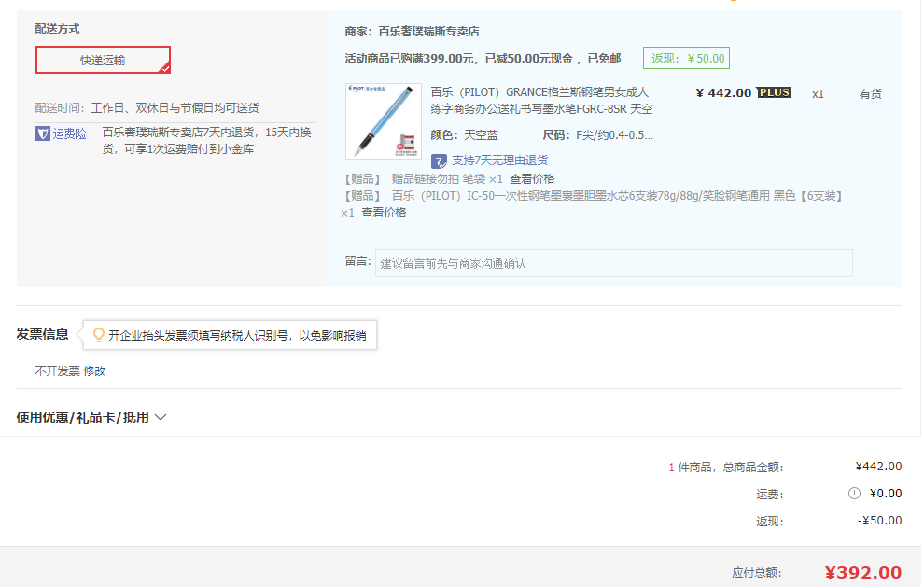This screenshot has height=587, width=924.
Task: Click 修改 to edit invoice info
Action: [94, 370]
